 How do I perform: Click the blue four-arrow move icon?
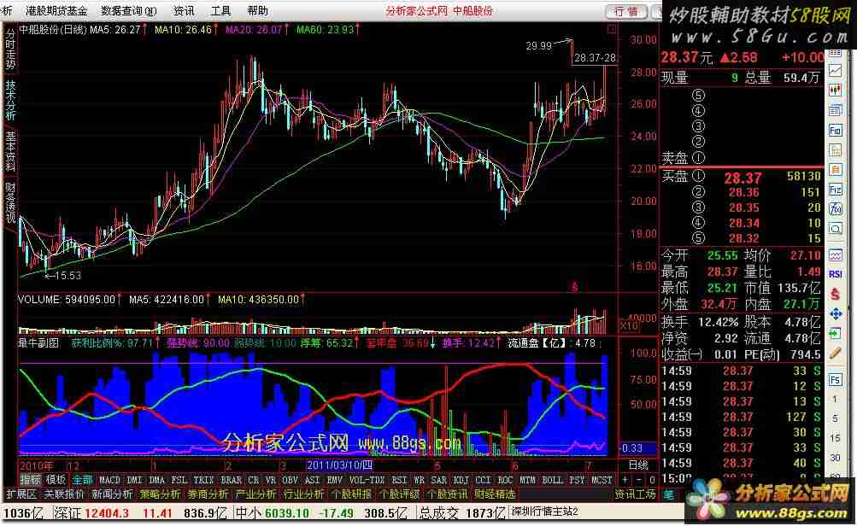coord(835,314)
